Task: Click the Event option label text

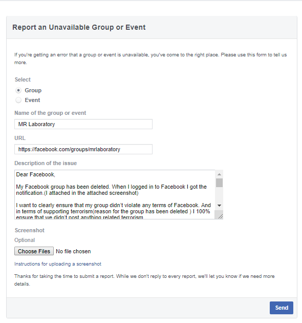Action: point(32,100)
